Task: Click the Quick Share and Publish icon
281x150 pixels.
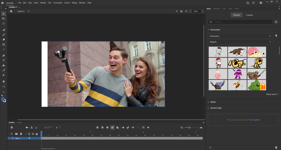Action: (248, 3)
